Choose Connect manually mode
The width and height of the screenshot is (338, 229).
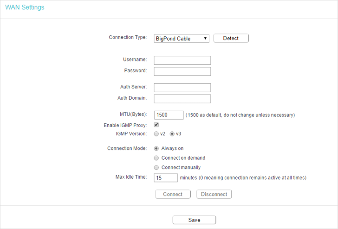pyautogui.click(x=156, y=168)
